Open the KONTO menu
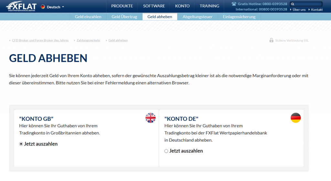The width and height of the screenshot is (331, 181). pyautogui.click(x=182, y=6)
